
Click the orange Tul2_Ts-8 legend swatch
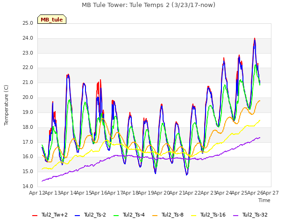point(155,216)
